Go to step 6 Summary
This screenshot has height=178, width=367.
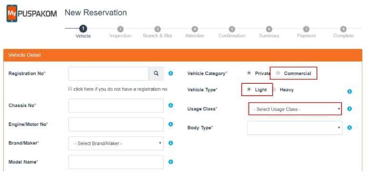pyautogui.click(x=269, y=32)
